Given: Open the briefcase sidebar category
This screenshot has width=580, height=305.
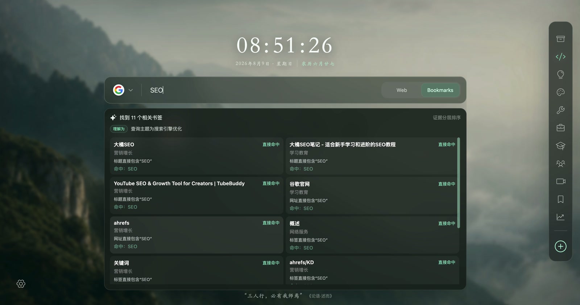Looking at the screenshot, I should coord(560,128).
